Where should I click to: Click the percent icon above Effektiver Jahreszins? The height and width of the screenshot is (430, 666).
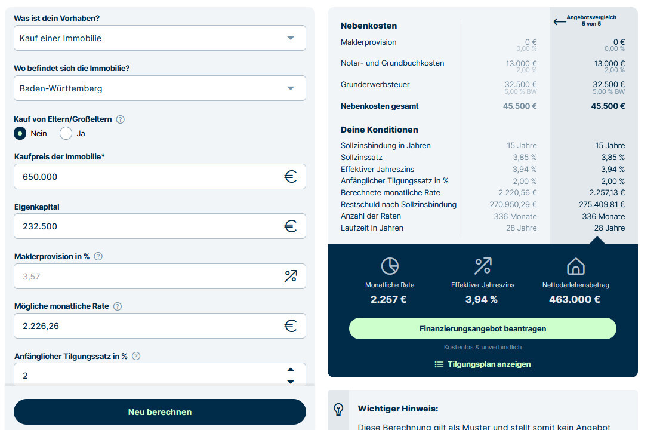click(482, 266)
